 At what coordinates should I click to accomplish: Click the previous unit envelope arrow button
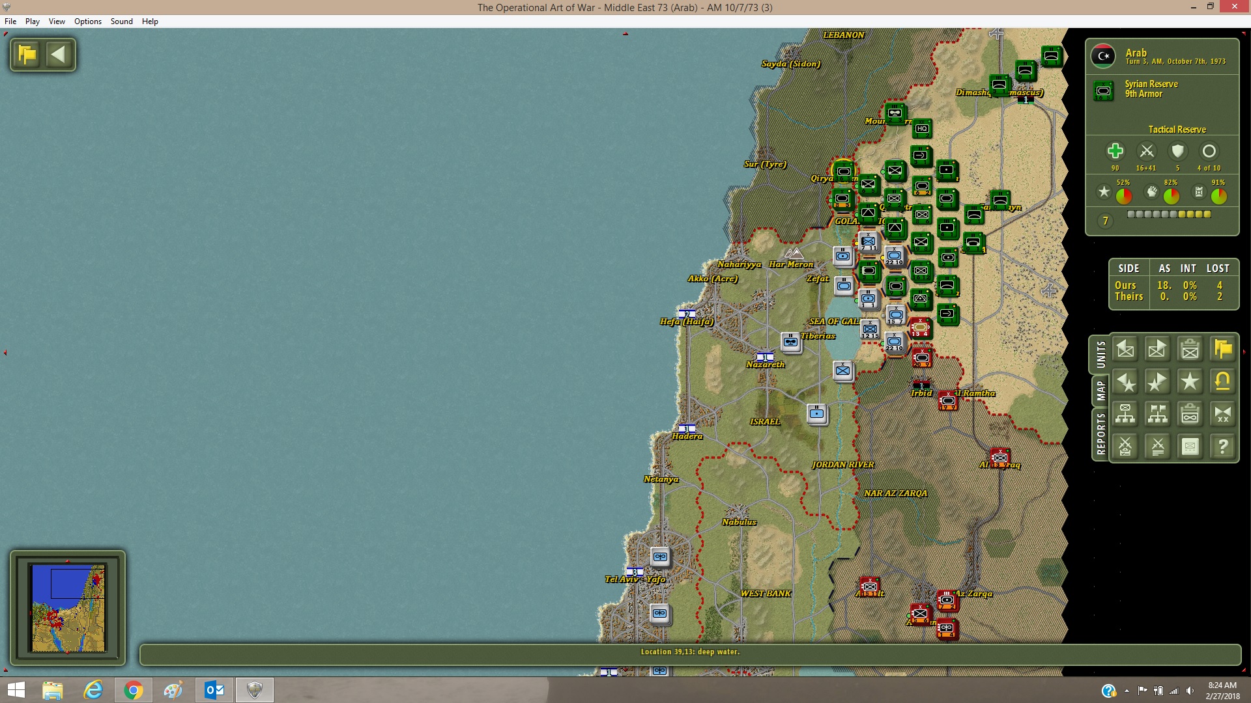pos(1125,350)
